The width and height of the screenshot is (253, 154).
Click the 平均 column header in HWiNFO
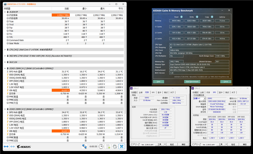coord(115,9)
